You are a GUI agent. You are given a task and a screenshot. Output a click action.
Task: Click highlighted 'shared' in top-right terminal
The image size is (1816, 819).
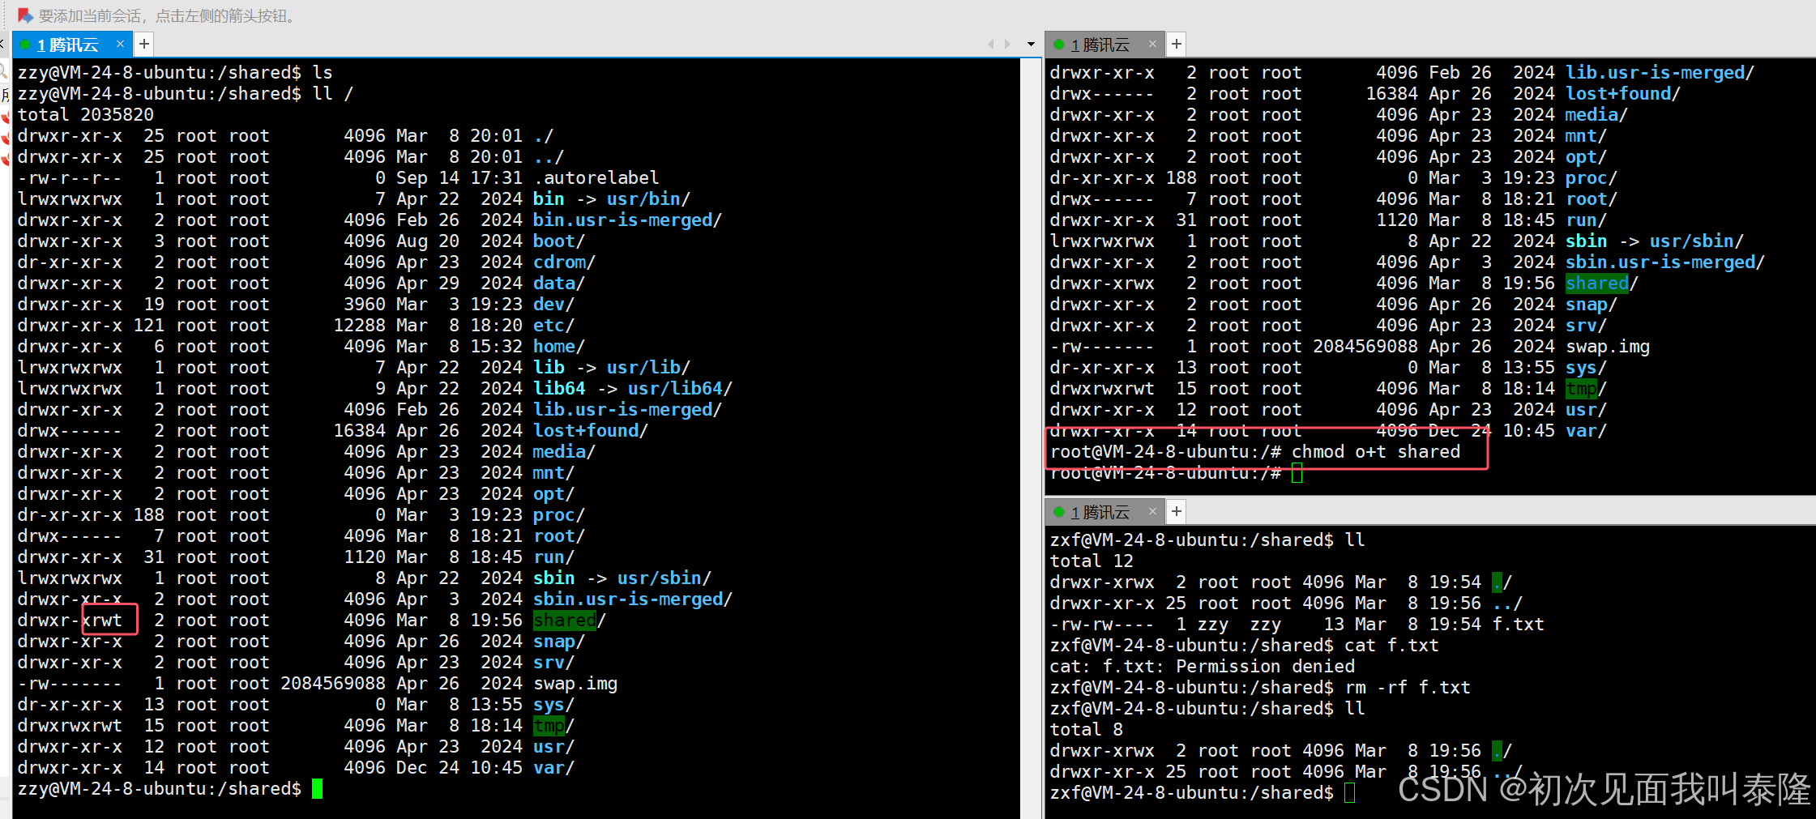click(x=1596, y=283)
